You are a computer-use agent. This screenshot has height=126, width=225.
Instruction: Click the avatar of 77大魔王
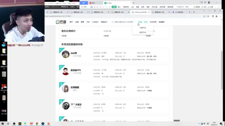click(66, 106)
